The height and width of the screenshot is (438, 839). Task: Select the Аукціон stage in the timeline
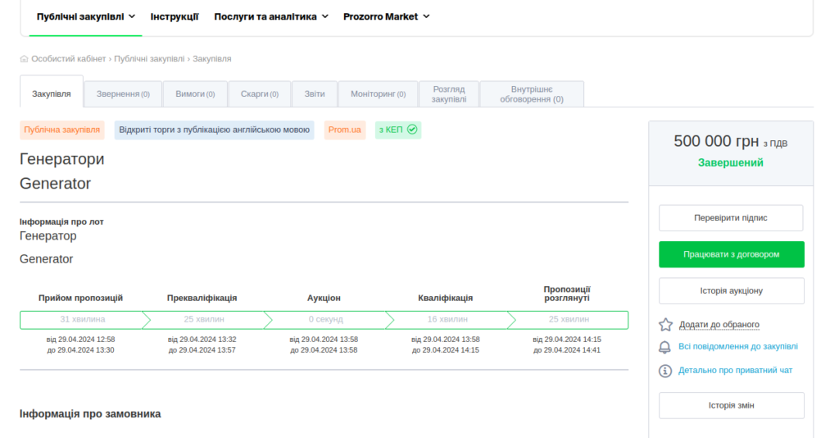point(324,319)
